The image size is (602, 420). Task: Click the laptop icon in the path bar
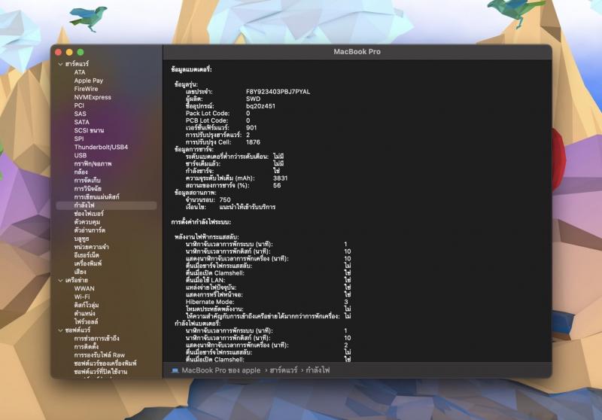[175, 370]
